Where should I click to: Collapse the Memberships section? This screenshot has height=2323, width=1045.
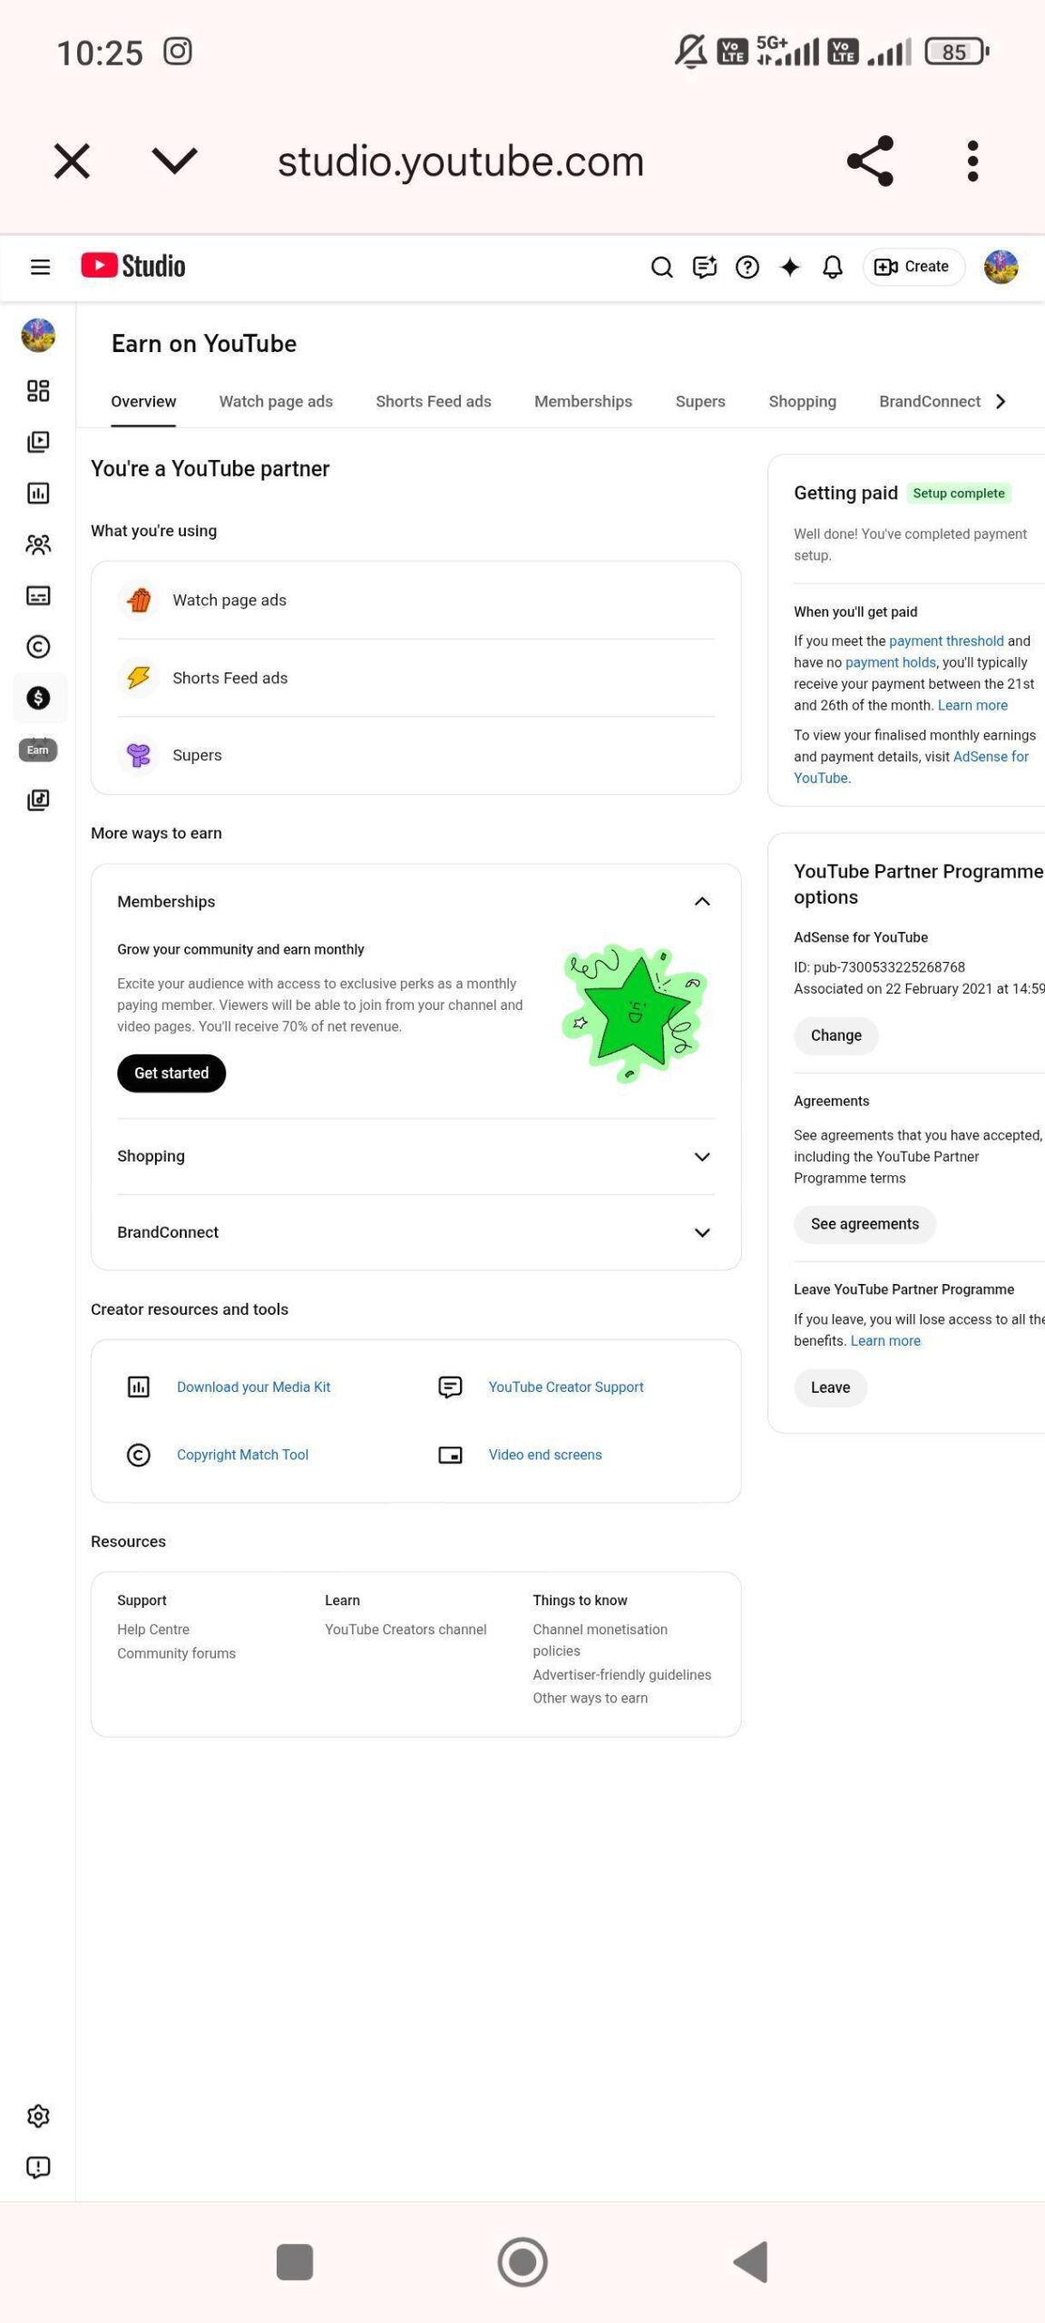click(x=701, y=901)
